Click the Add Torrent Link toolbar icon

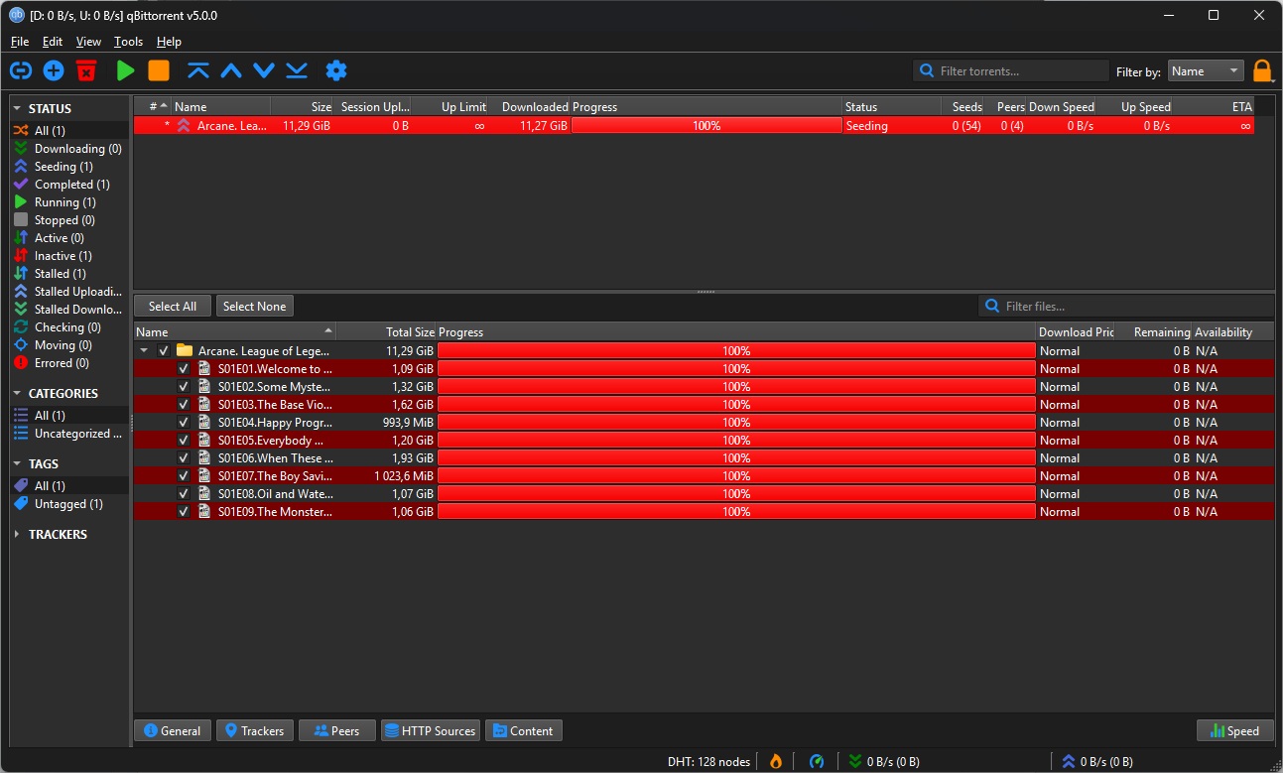click(21, 70)
